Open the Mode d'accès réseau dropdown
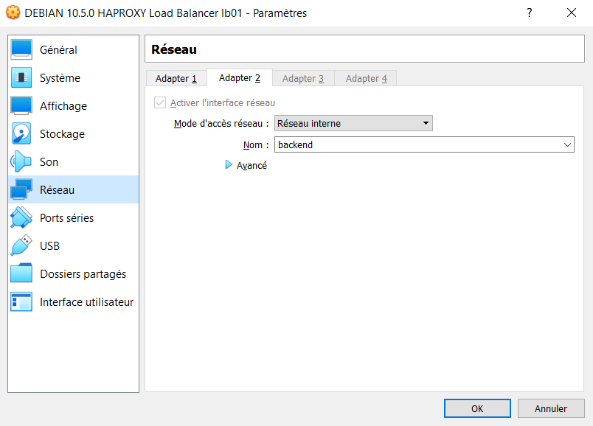This screenshot has height=426, width=593. coord(426,122)
